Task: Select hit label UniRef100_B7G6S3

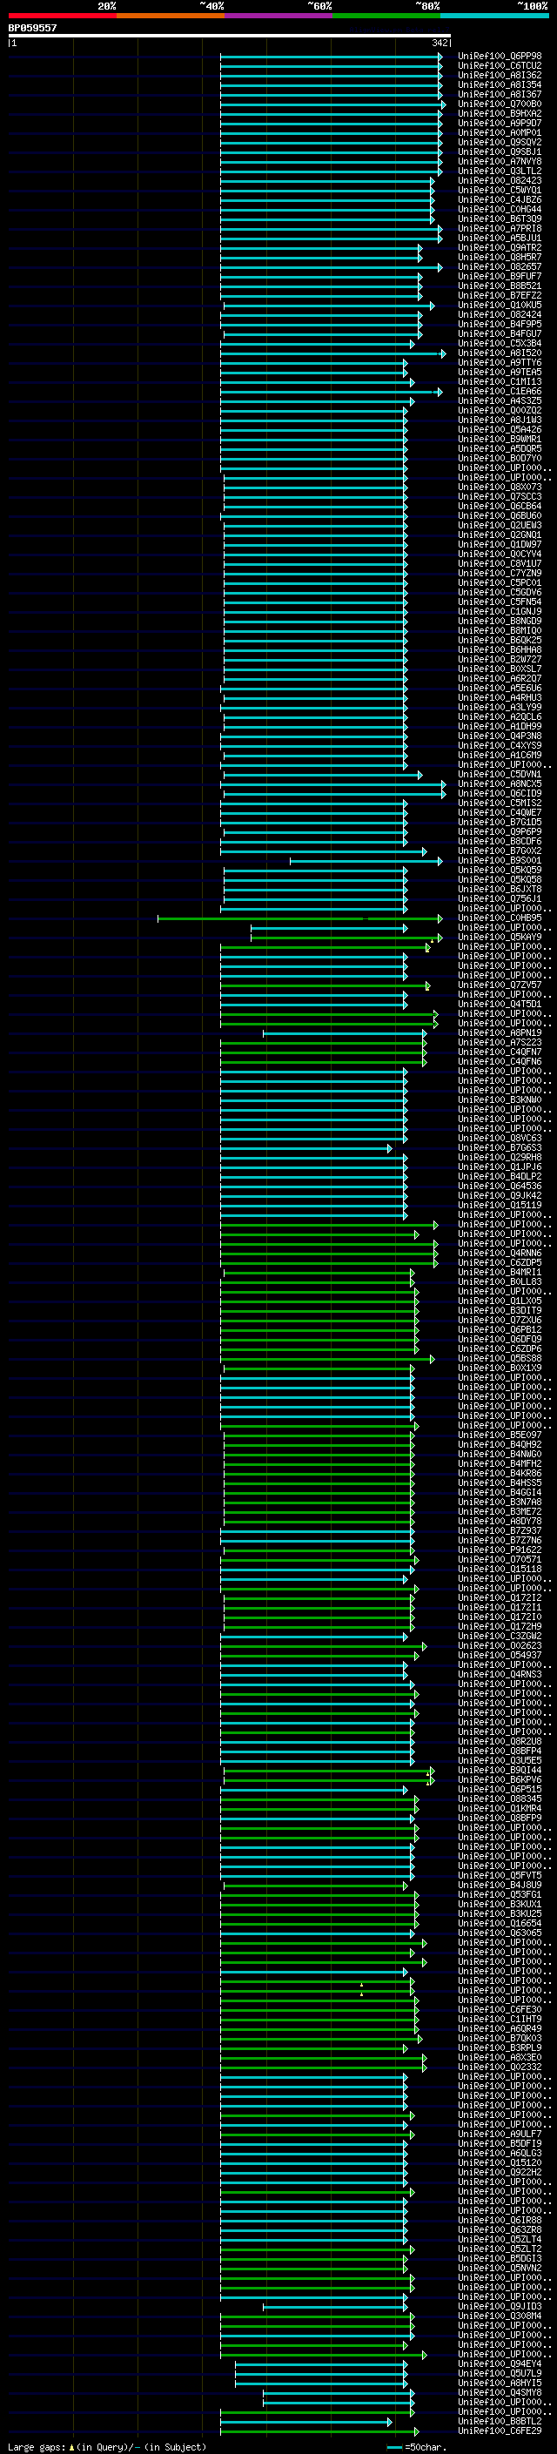Action: coord(499,1147)
